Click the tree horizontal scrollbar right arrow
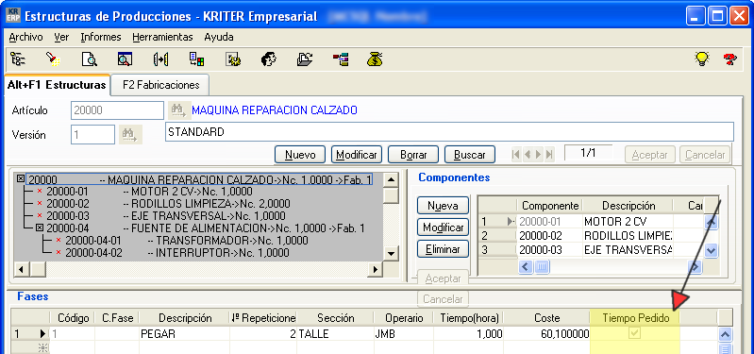This screenshot has height=354, width=754. [374, 269]
